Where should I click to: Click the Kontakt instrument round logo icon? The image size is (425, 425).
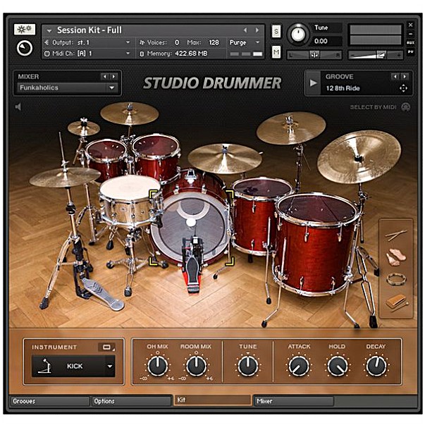[x=25, y=48]
